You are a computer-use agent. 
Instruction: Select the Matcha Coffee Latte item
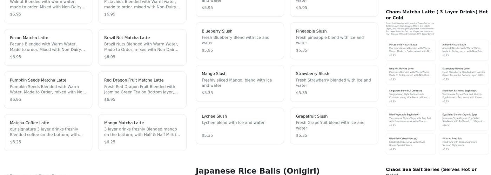click(48, 132)
